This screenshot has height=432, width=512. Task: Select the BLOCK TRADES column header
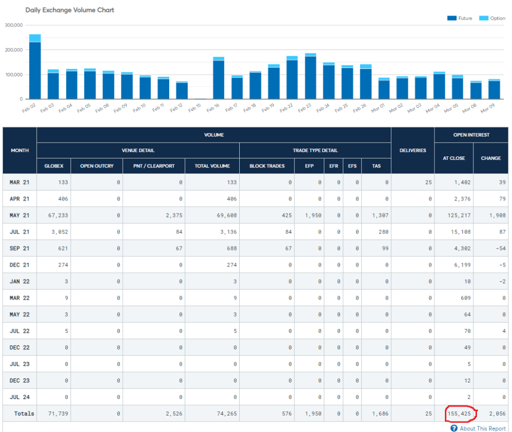pos(266,165)
